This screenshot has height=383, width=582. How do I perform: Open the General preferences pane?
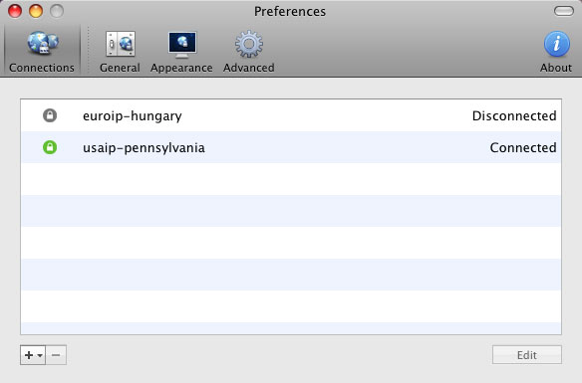tap(120, 51)
